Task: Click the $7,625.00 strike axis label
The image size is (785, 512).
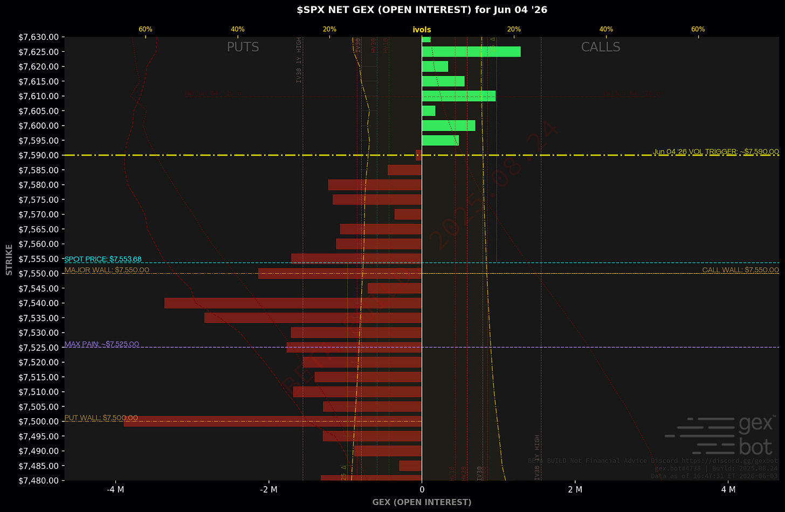Action: (x=38, y=52)
